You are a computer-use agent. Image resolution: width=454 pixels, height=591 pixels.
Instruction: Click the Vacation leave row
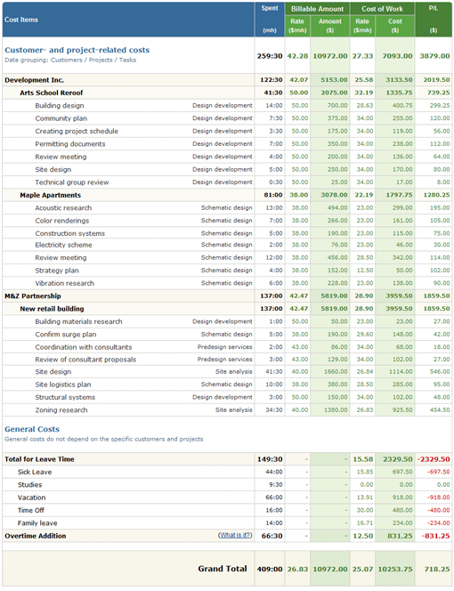tap(227, 498)
